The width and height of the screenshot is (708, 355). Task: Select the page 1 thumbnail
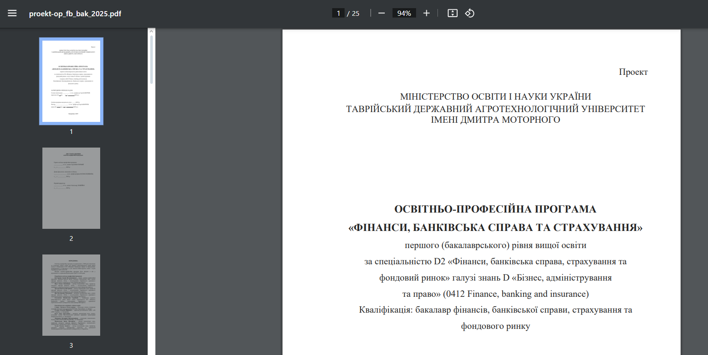[71, 81]
